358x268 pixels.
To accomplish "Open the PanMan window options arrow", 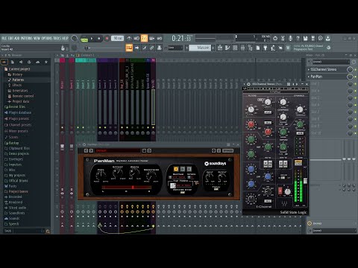I will 80,144.
